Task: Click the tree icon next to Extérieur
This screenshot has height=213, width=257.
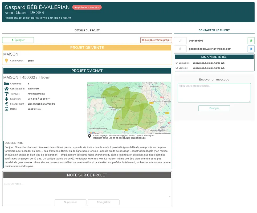Action: (6, 99)
